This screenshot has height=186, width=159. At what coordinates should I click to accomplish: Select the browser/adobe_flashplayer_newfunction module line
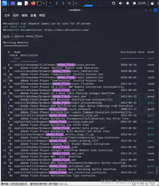coord(56,71)
